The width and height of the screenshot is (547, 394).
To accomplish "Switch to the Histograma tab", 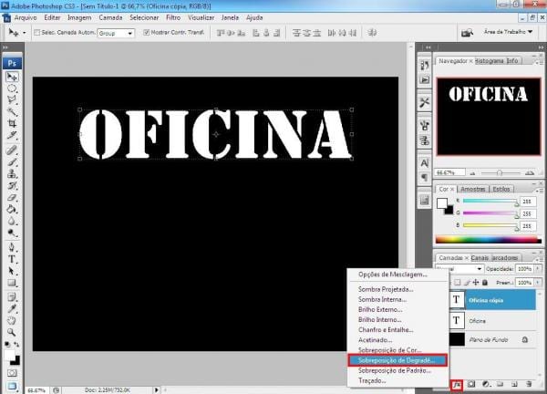I will coord(490,61).
